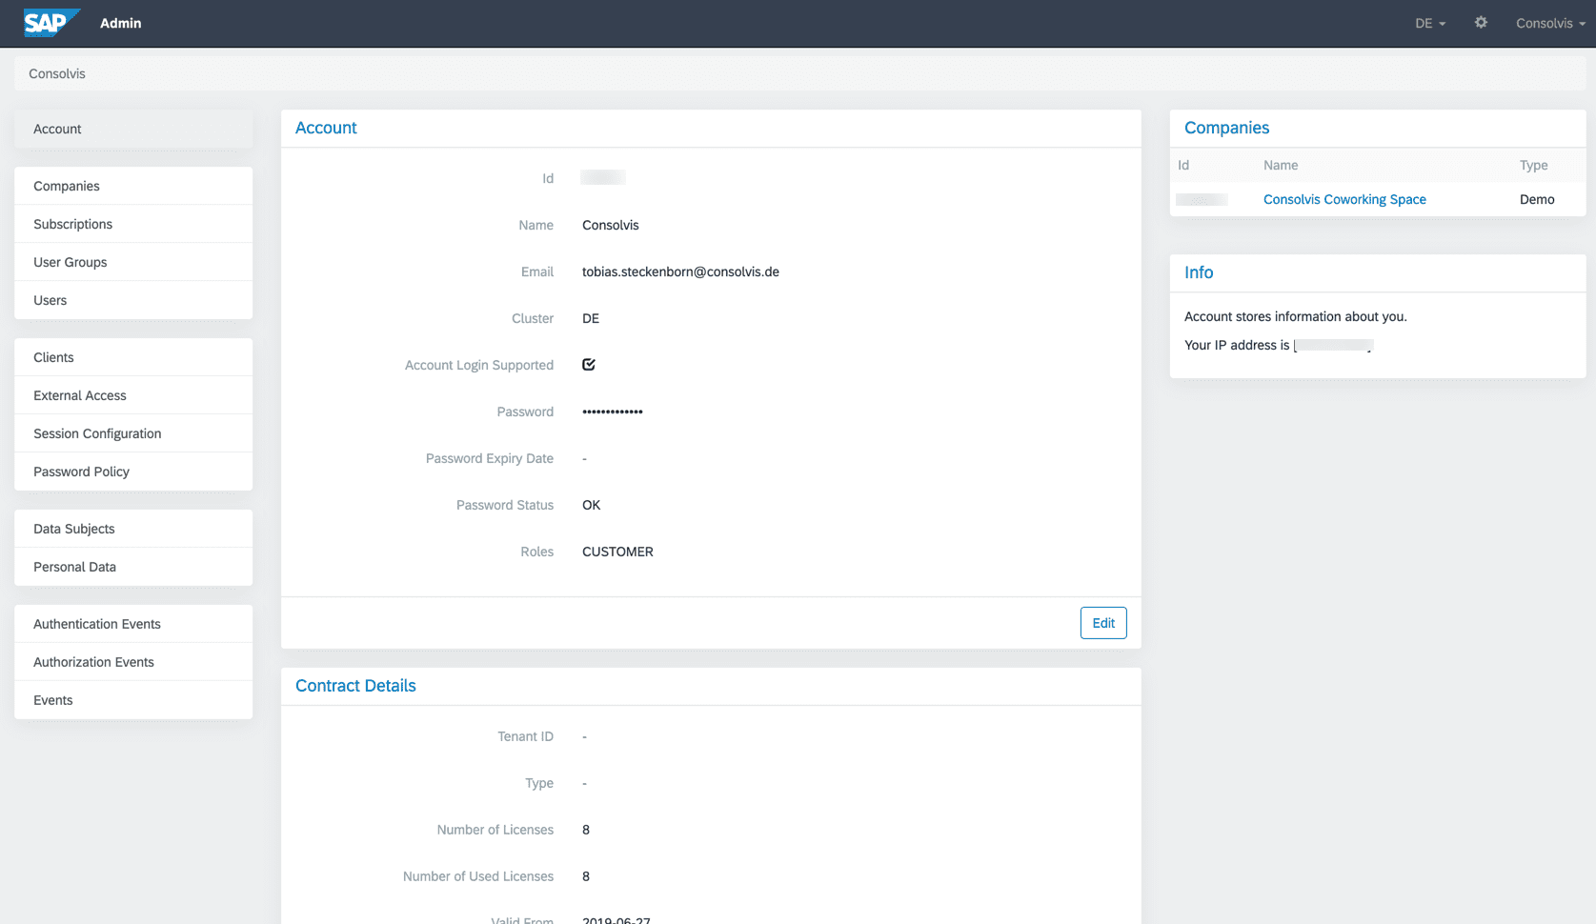
Task: Open the settings gear icon
Action: (1481, 22)
